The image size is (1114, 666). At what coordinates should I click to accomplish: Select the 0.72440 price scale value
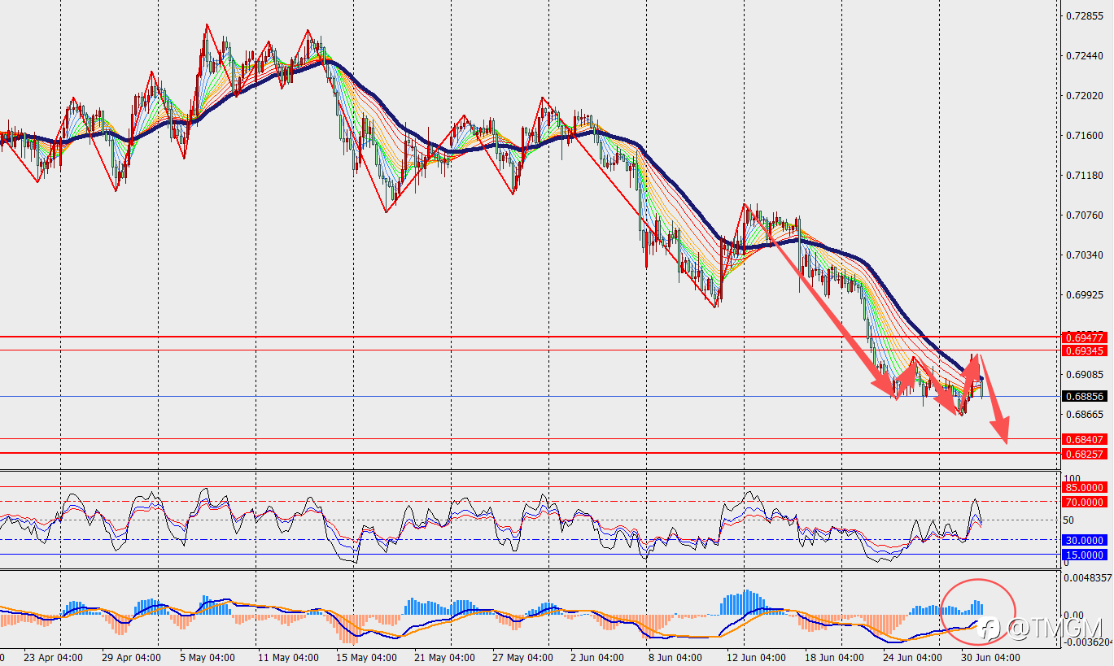pos(1086,56)
